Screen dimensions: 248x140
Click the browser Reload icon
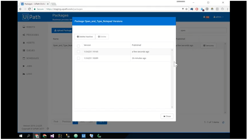click(29, 9)
